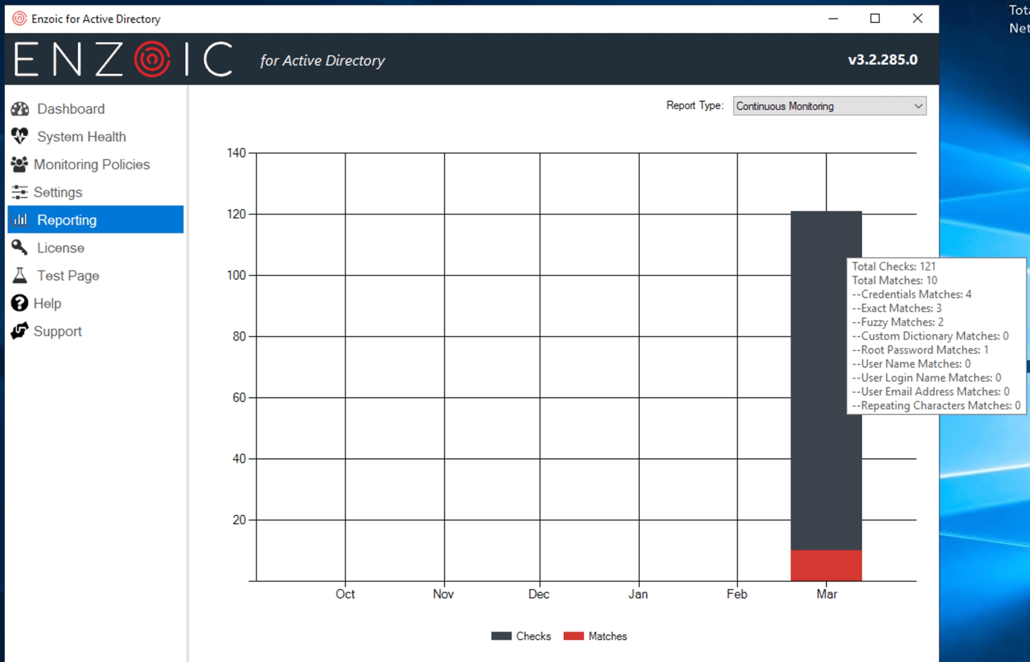Click the Help question mark icon
Viewport: 1030px width, 662px height.
(x=20, y=303)
